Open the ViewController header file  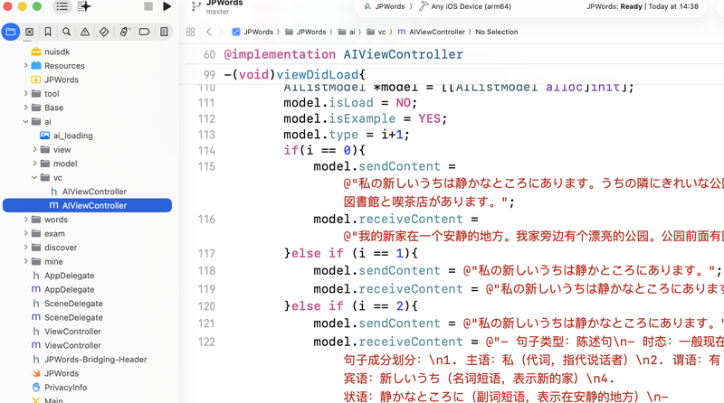tap(66, 332)
